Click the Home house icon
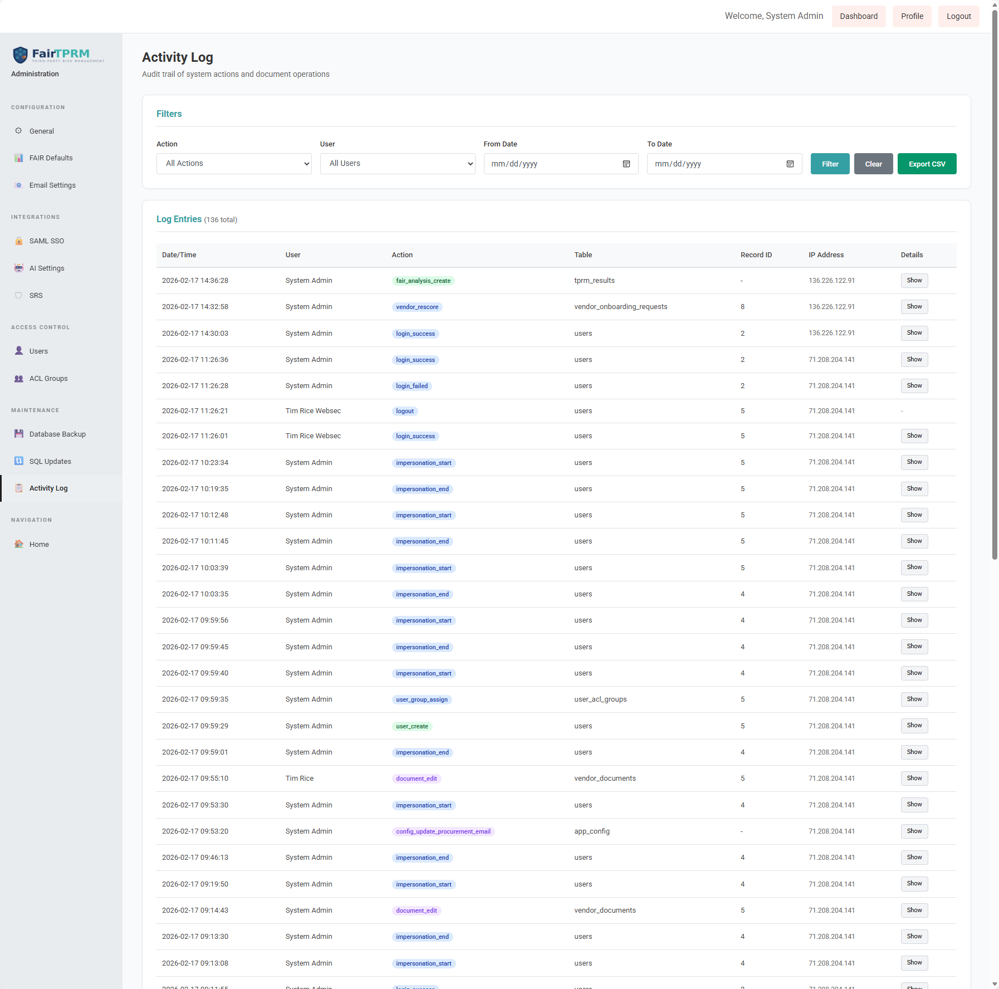The height and width of the screenshot is (989, 999). tap(18, 544)
